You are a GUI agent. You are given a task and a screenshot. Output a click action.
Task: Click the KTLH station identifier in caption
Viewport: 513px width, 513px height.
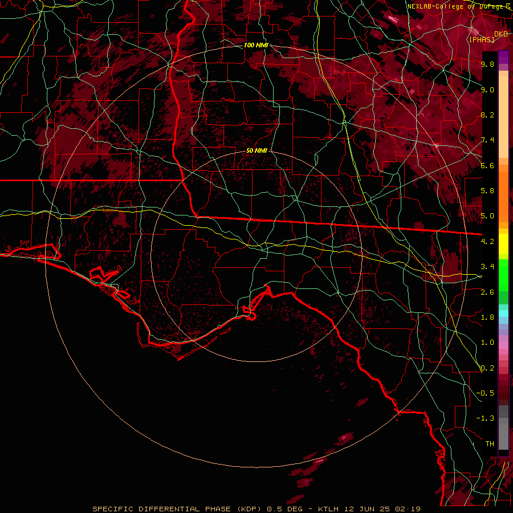tap(328, 509)
